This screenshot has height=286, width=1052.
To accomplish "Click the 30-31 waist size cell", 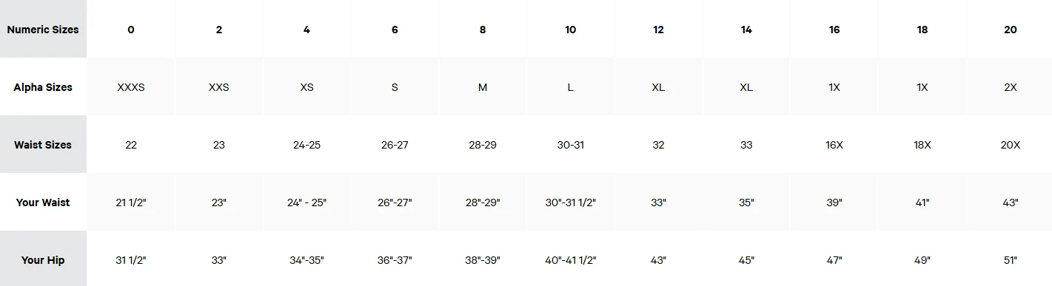I will click(x=570, y=145).
